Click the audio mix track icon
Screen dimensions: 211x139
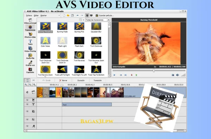[33, 119]
